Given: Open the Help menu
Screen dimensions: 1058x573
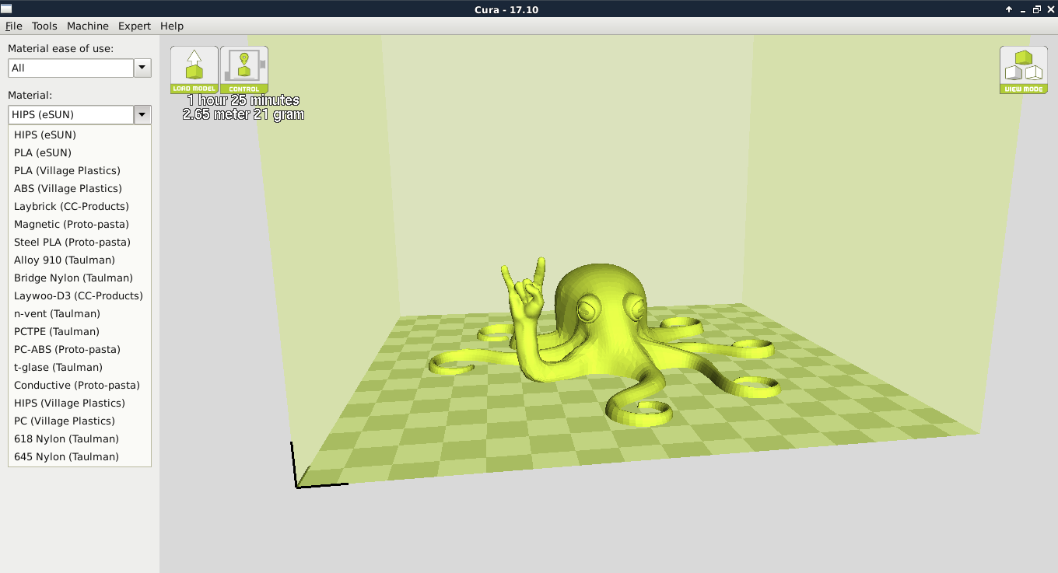Looking at the screenshot, I should [x=171, y=26].
